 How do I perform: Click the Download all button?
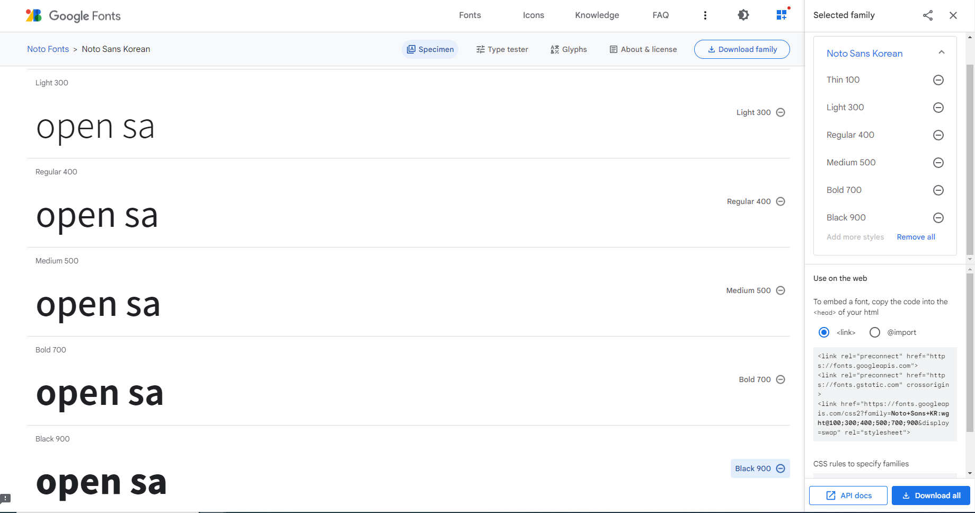pyautogui.click(x=931, y=496)
